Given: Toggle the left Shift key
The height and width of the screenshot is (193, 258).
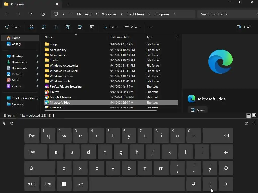Looking at the screenshot, I should [x=40, y=168].
